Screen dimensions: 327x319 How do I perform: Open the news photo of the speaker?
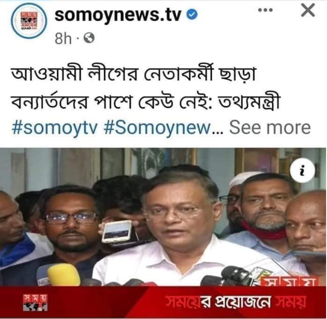click(163, 233)
